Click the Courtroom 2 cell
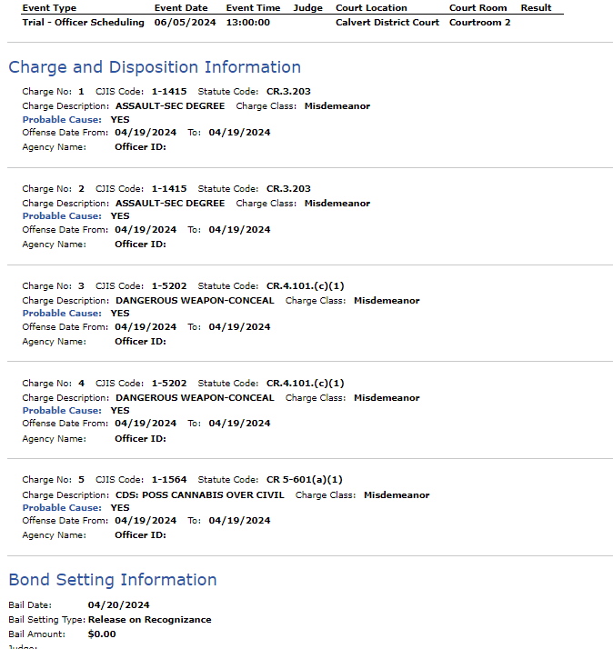Viewport: 613px width, 649px height. click(479, 23)
